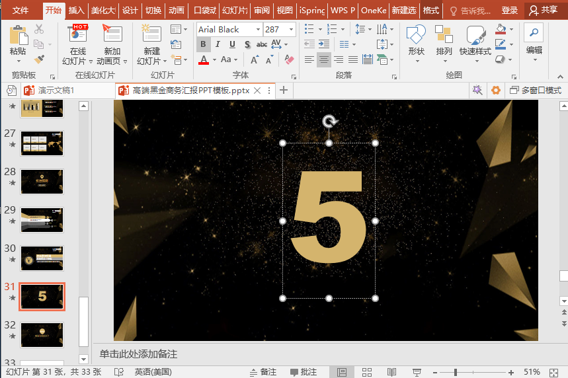
Task: Switch to Reading view
Action: (391, 372)
